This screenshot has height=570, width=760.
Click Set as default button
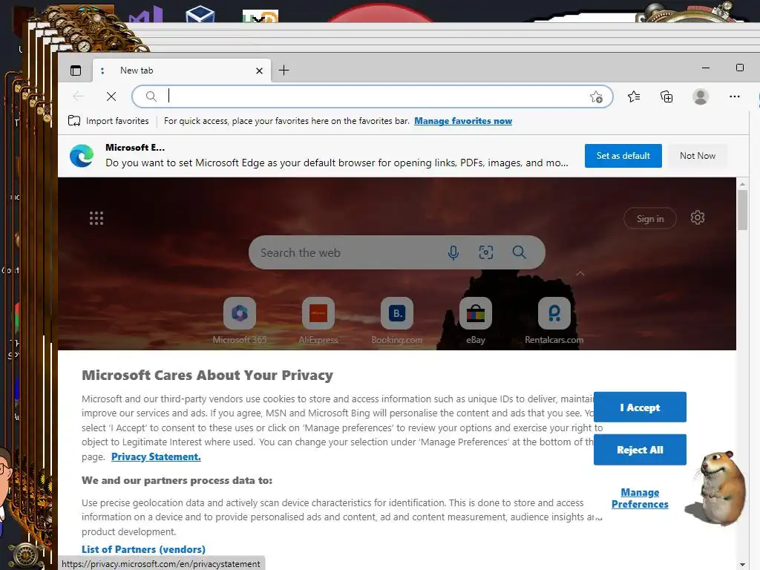pyautogui.click(x=623, y=156)
